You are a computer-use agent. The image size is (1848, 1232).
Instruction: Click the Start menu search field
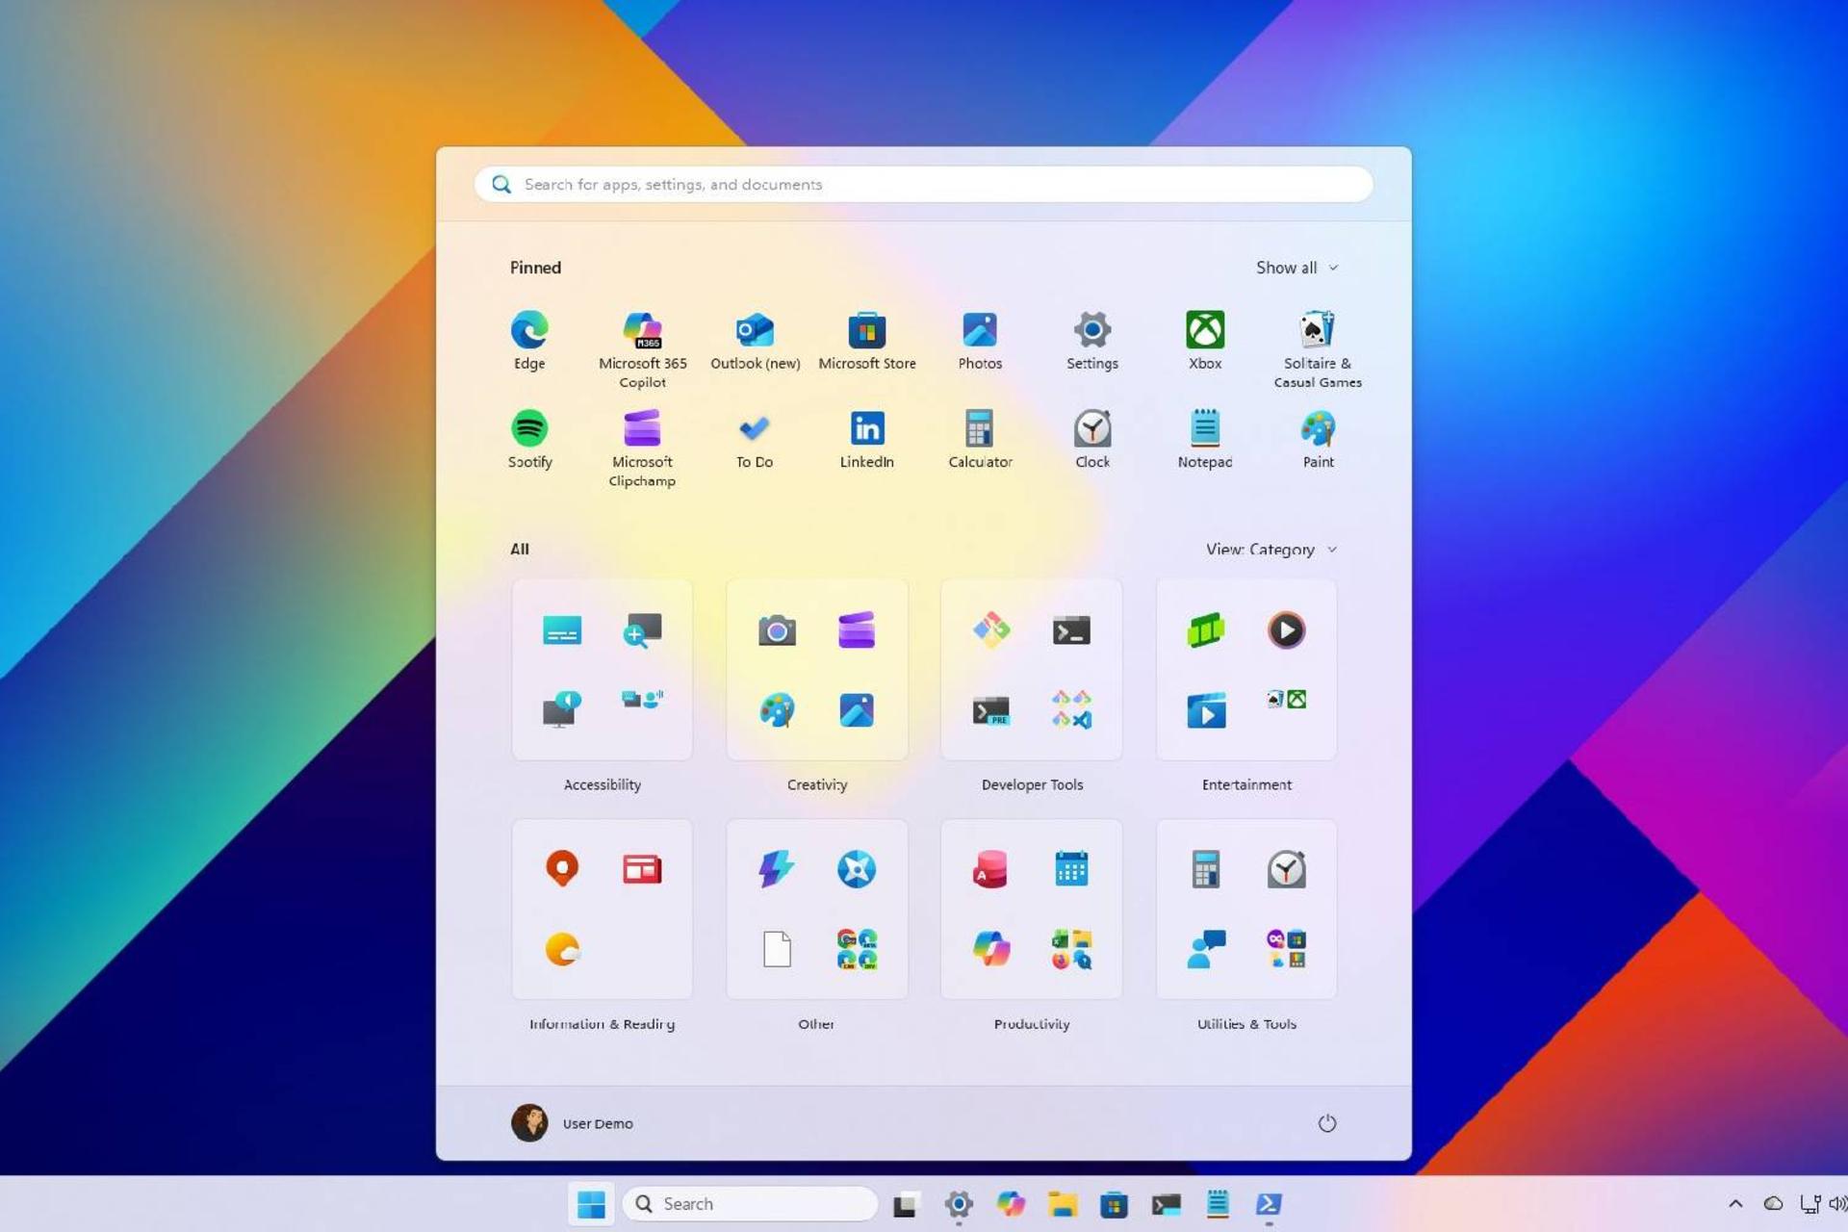click(924, 184)
